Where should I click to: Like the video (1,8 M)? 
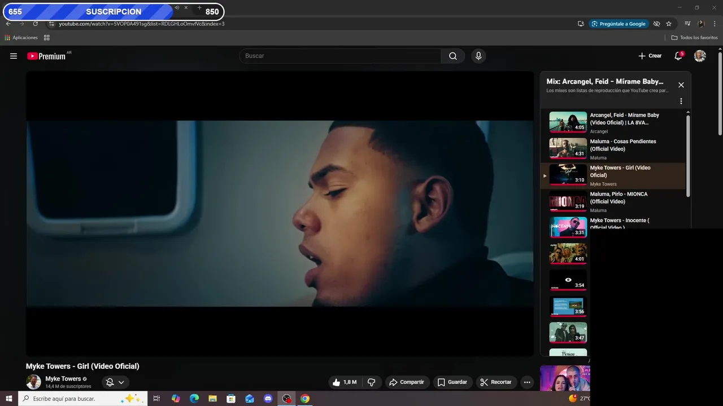[345, 382]
